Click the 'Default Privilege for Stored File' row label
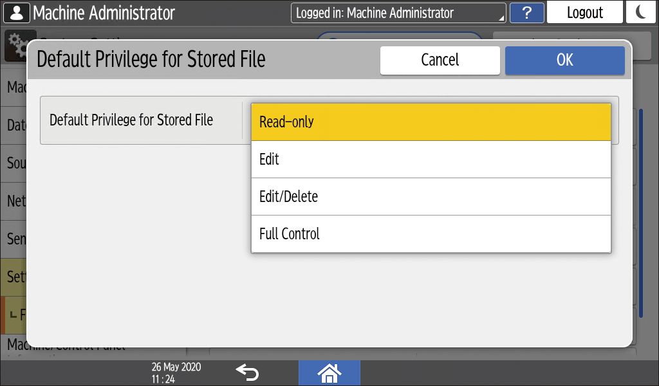 (131, 120)
